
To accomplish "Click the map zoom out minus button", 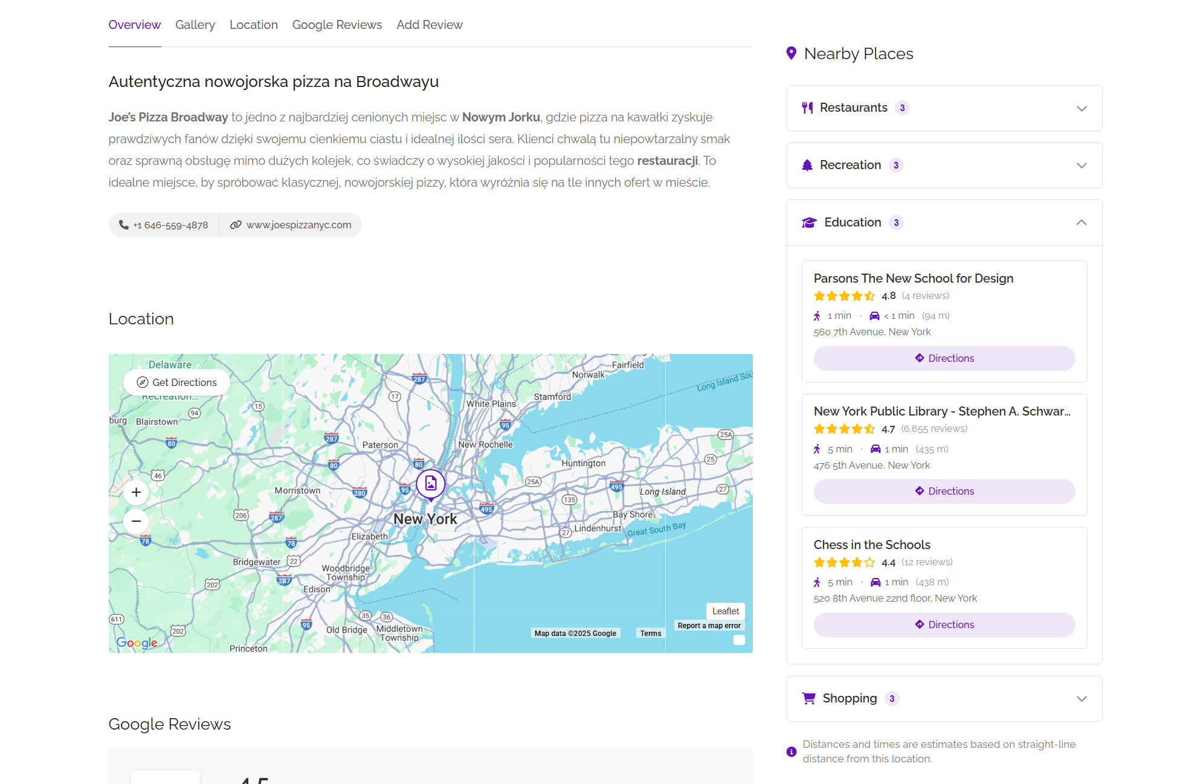I will [x=137, y=521].
